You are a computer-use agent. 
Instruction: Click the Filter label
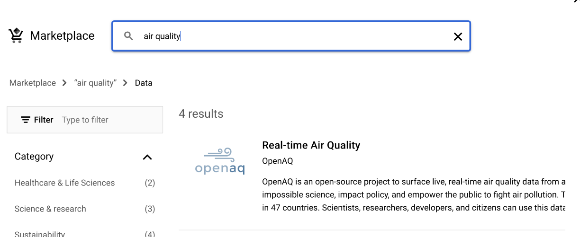click(44, 120)
